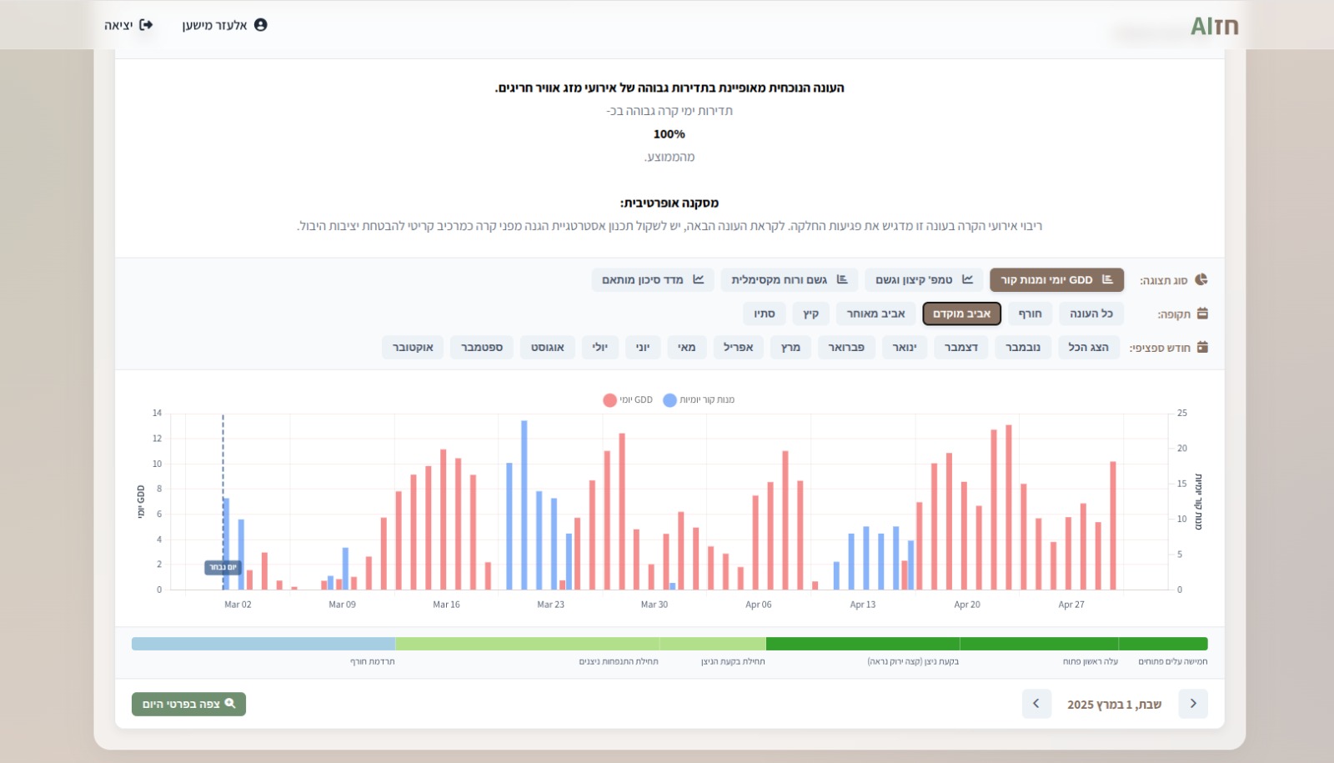This screenshot has height=763, width=1334.
Task: Click the יום נבחר marker on the chart
Action: 223,567
